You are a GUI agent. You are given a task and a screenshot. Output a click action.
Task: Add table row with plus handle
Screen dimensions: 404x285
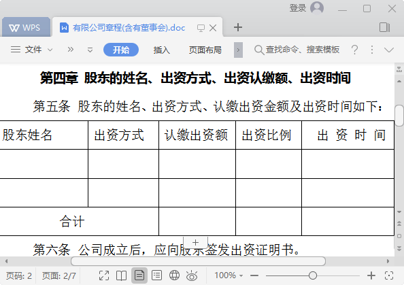(x=195, y=242)
